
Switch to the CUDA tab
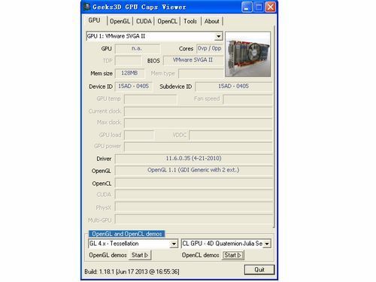[x=144, y=21]
